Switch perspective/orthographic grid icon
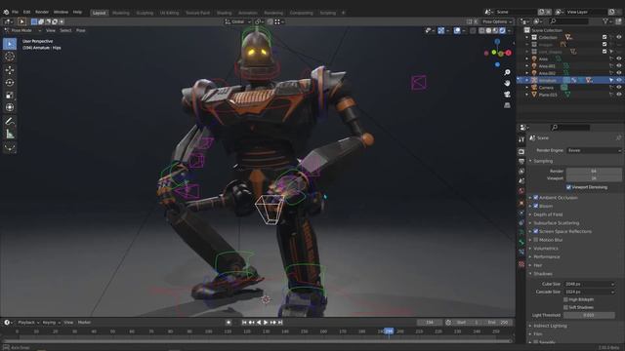This screenshot has height=351, width=625. point(507,105)
